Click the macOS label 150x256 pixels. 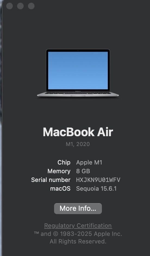(60, 189)
